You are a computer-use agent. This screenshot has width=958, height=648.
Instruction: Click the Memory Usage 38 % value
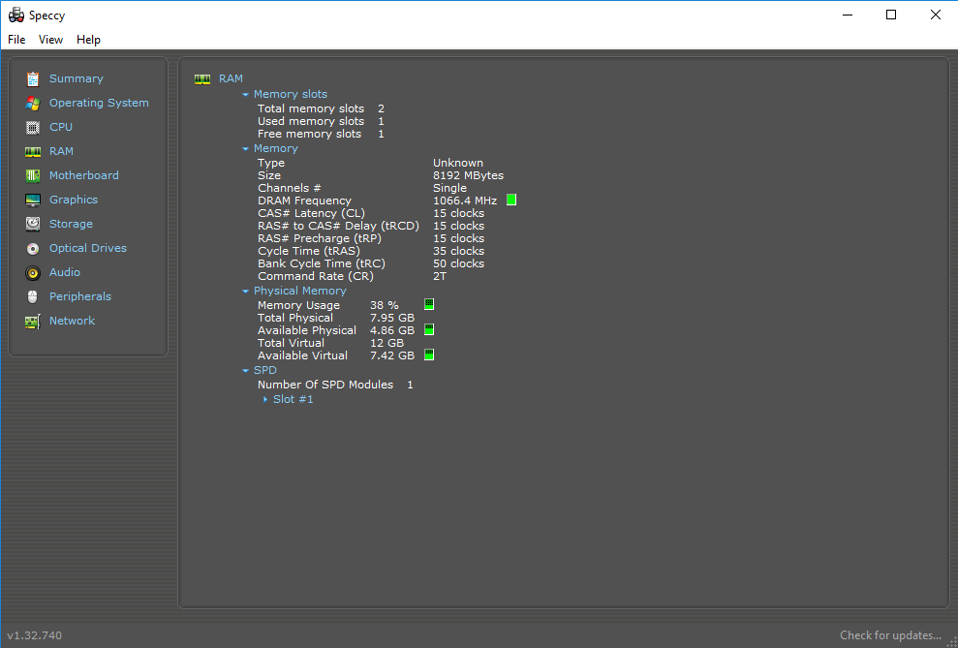385,305
